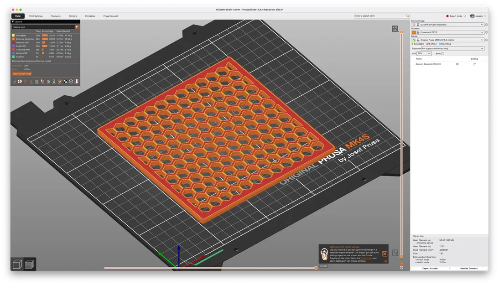This screenshot has height=285, width=499.
Task: Click the vertical slider lock icon
Action: coord(401,263)
